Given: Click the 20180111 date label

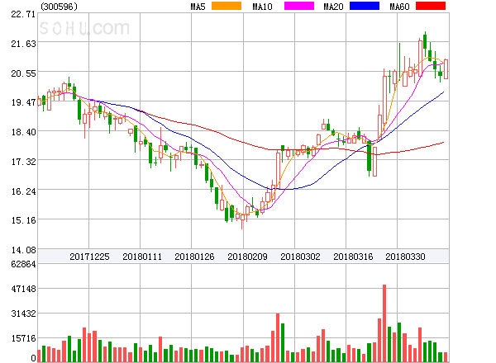Looking at the screenshot, I should click(x=142, y=257).
